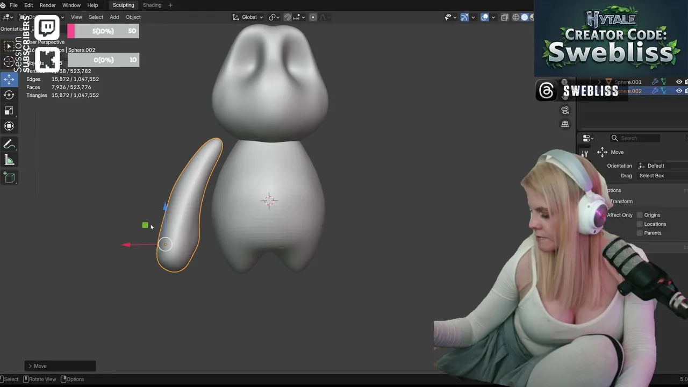Click the red X-axis gizmo arrow
Screen dimensions: 688x387
click(x=127, y=245)
